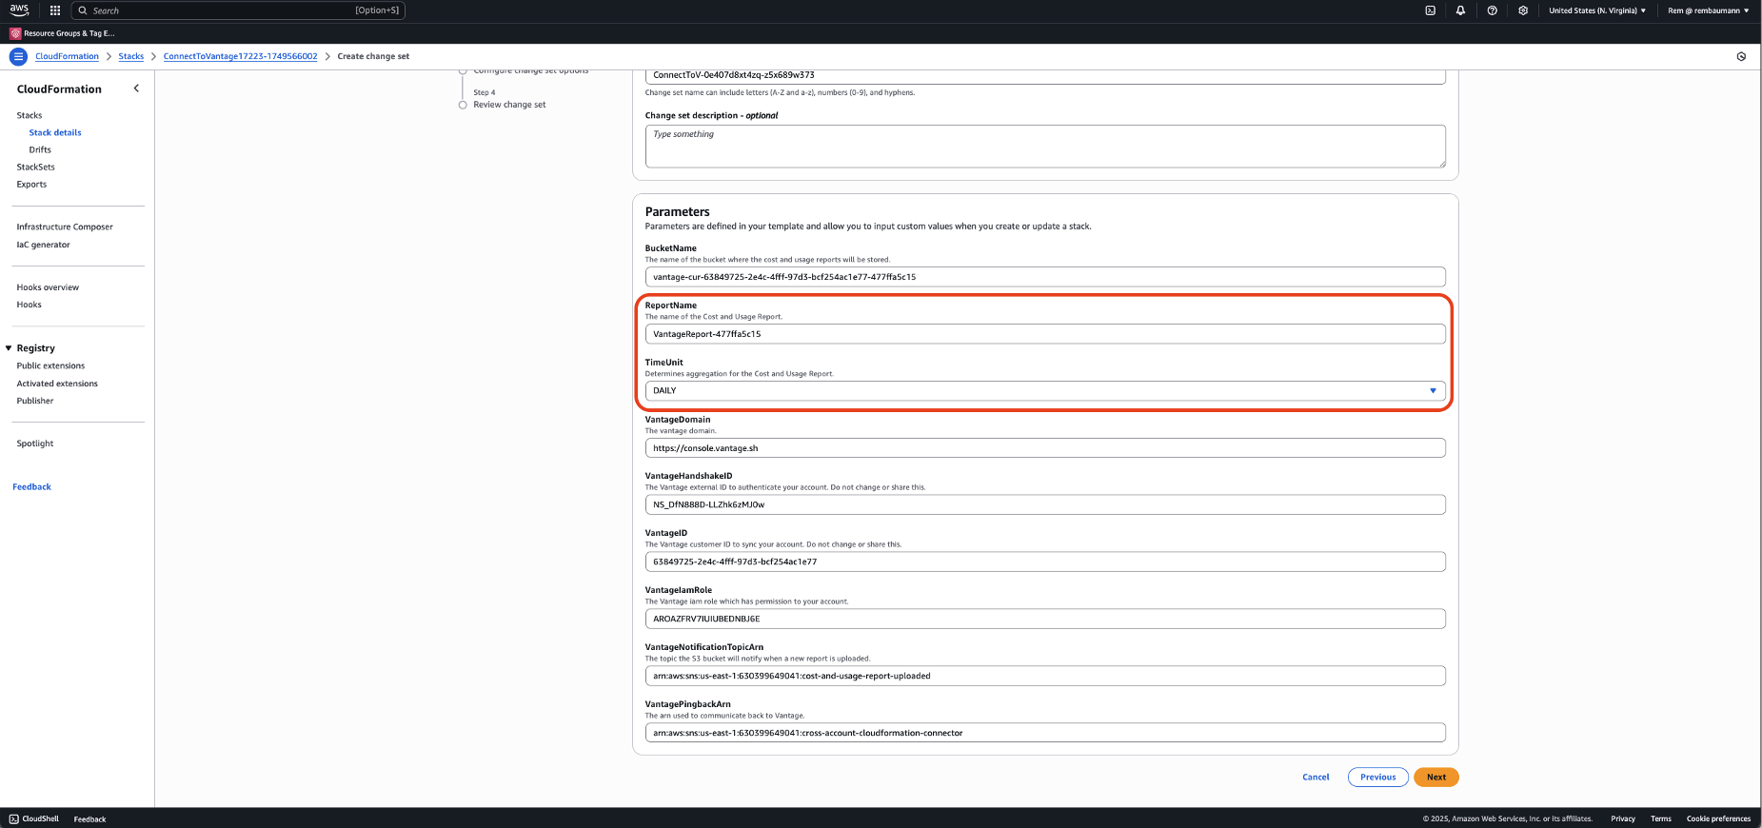Open CloudShell from the footer
The width and height of the screenshot is (1762, 828).
[x=34, y=818]
